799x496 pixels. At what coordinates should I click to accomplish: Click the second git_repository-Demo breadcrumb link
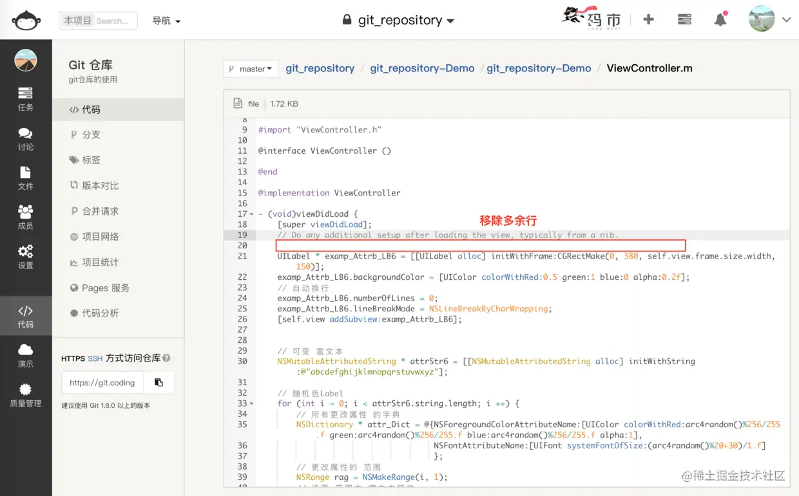tap(539, 68)
